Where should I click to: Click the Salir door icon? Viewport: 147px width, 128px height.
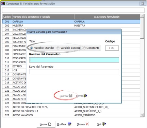104,124
